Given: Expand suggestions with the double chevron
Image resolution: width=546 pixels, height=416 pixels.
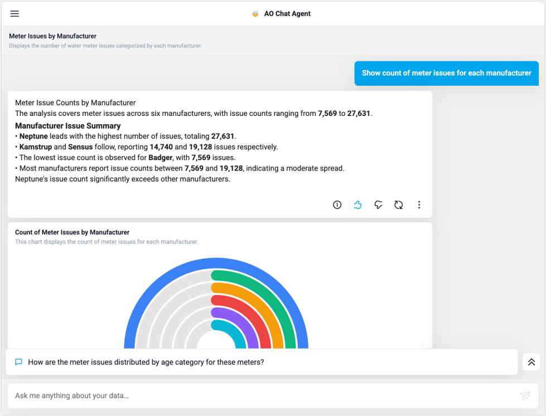Looking at the screenshot, I should tap(531, 362).
